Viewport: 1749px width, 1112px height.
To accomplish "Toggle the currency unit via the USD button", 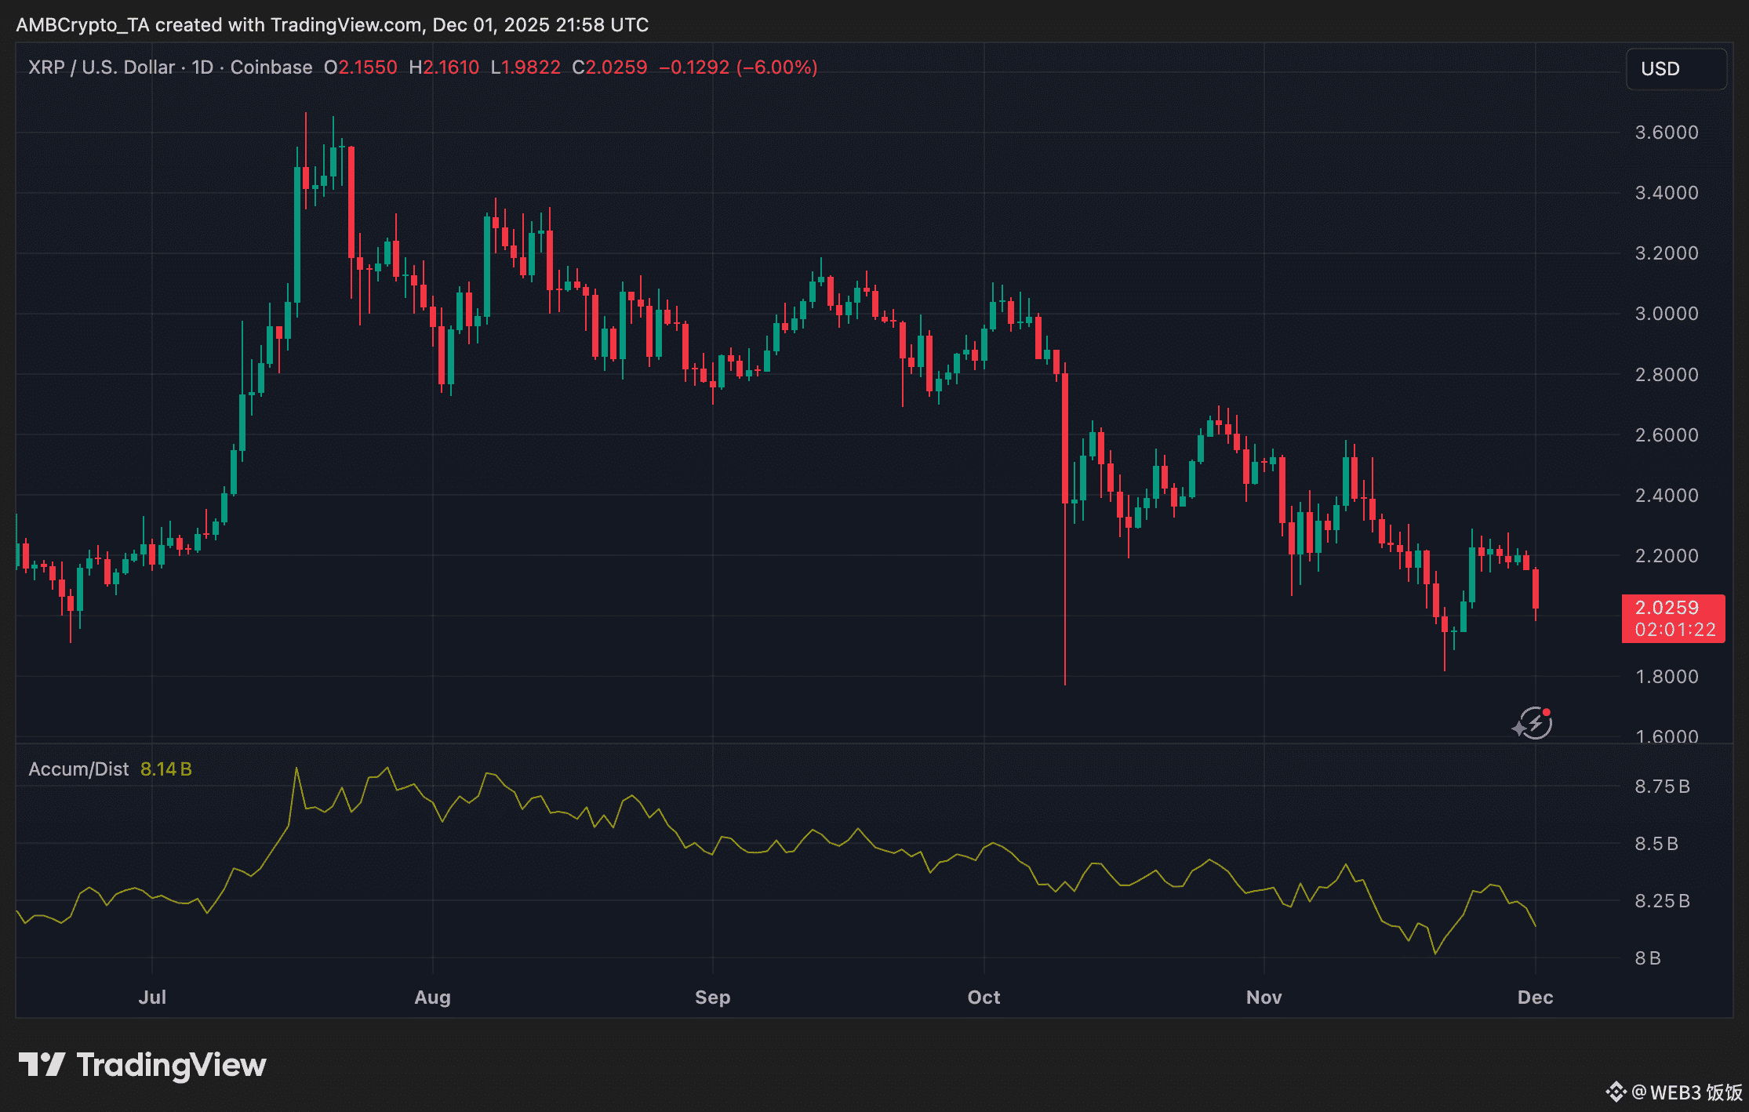I will coord(1675,68).
